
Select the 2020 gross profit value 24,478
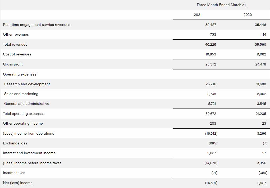pyautogui.click(x=260, y=64)
